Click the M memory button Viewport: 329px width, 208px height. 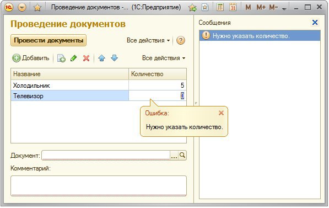(x=248, y=8)
